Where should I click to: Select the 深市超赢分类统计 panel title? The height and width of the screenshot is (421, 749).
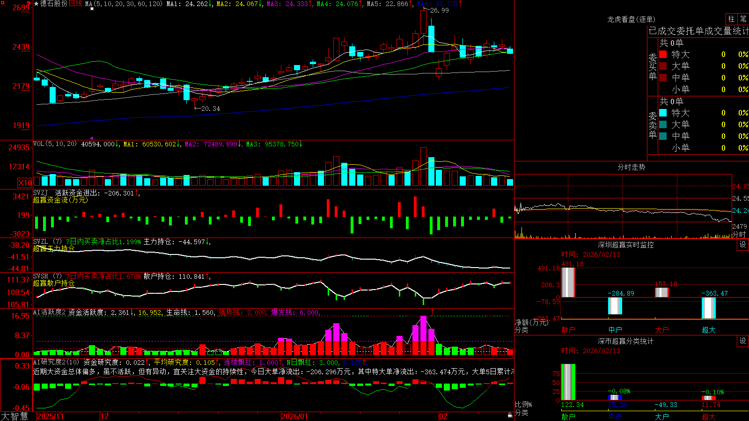625,341
